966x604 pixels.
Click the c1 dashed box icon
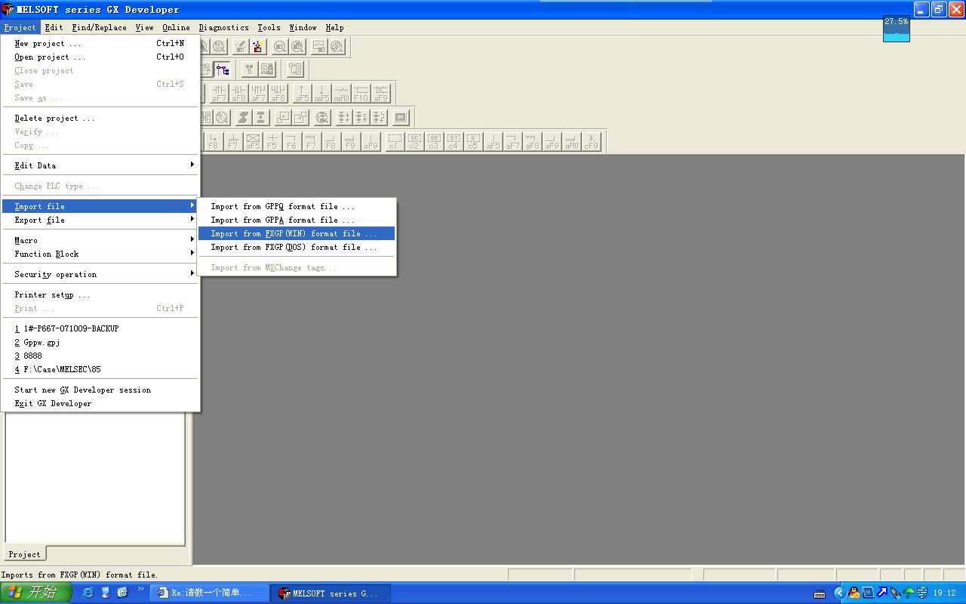[x=395, y=141]
